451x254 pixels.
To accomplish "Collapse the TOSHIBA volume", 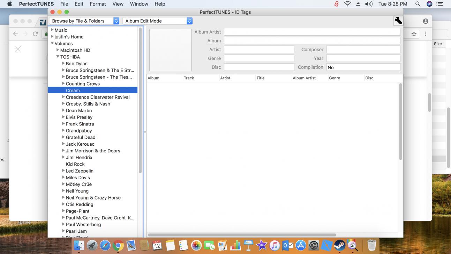I will click(58, 57).
